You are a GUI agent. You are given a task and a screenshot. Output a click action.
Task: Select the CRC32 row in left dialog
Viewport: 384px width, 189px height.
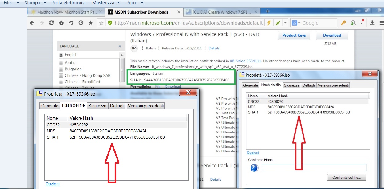(116, 125)
